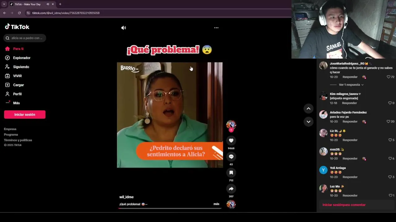
Task: Click Iniciar sesión para comentar link
Action: click(x=344, y=205)
